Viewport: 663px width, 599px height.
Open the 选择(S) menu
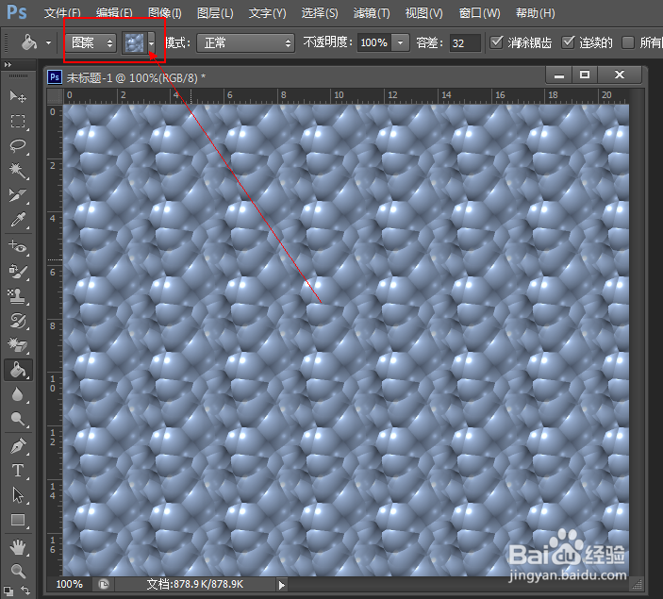pyautogui.click(x=320, y=13)
